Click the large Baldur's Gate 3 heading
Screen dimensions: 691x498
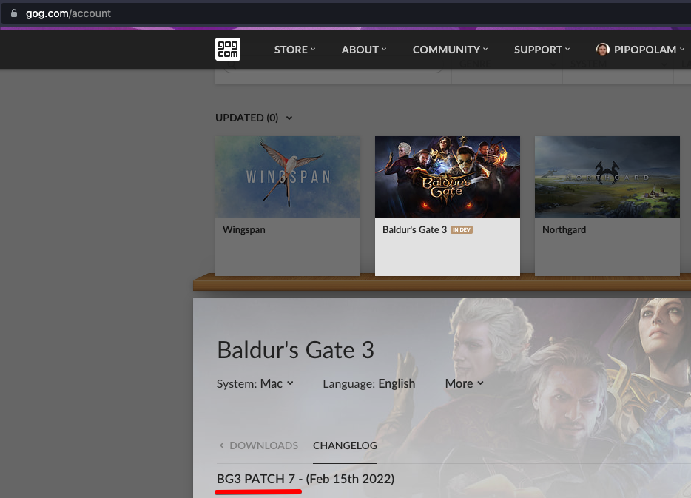pyautogui.click(x=295, y=350)
